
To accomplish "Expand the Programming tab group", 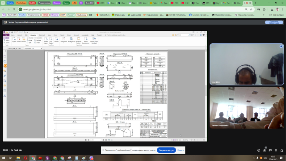I will click(x=44, y=3).
